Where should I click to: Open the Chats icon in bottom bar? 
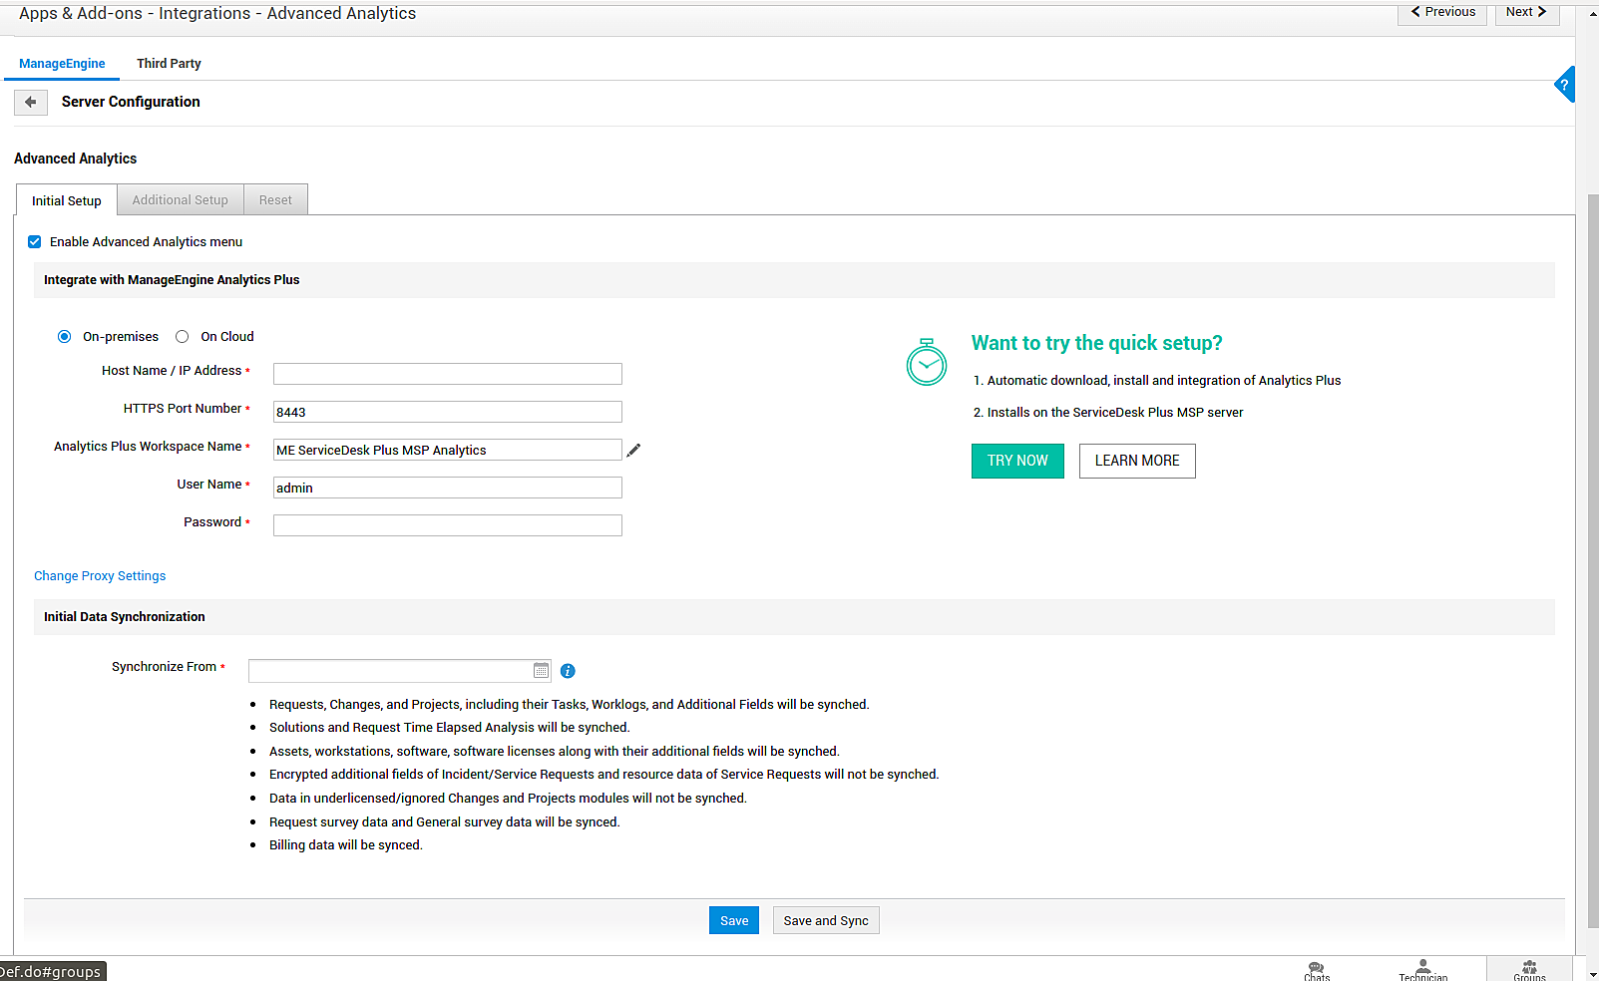tap(1316, 969)
